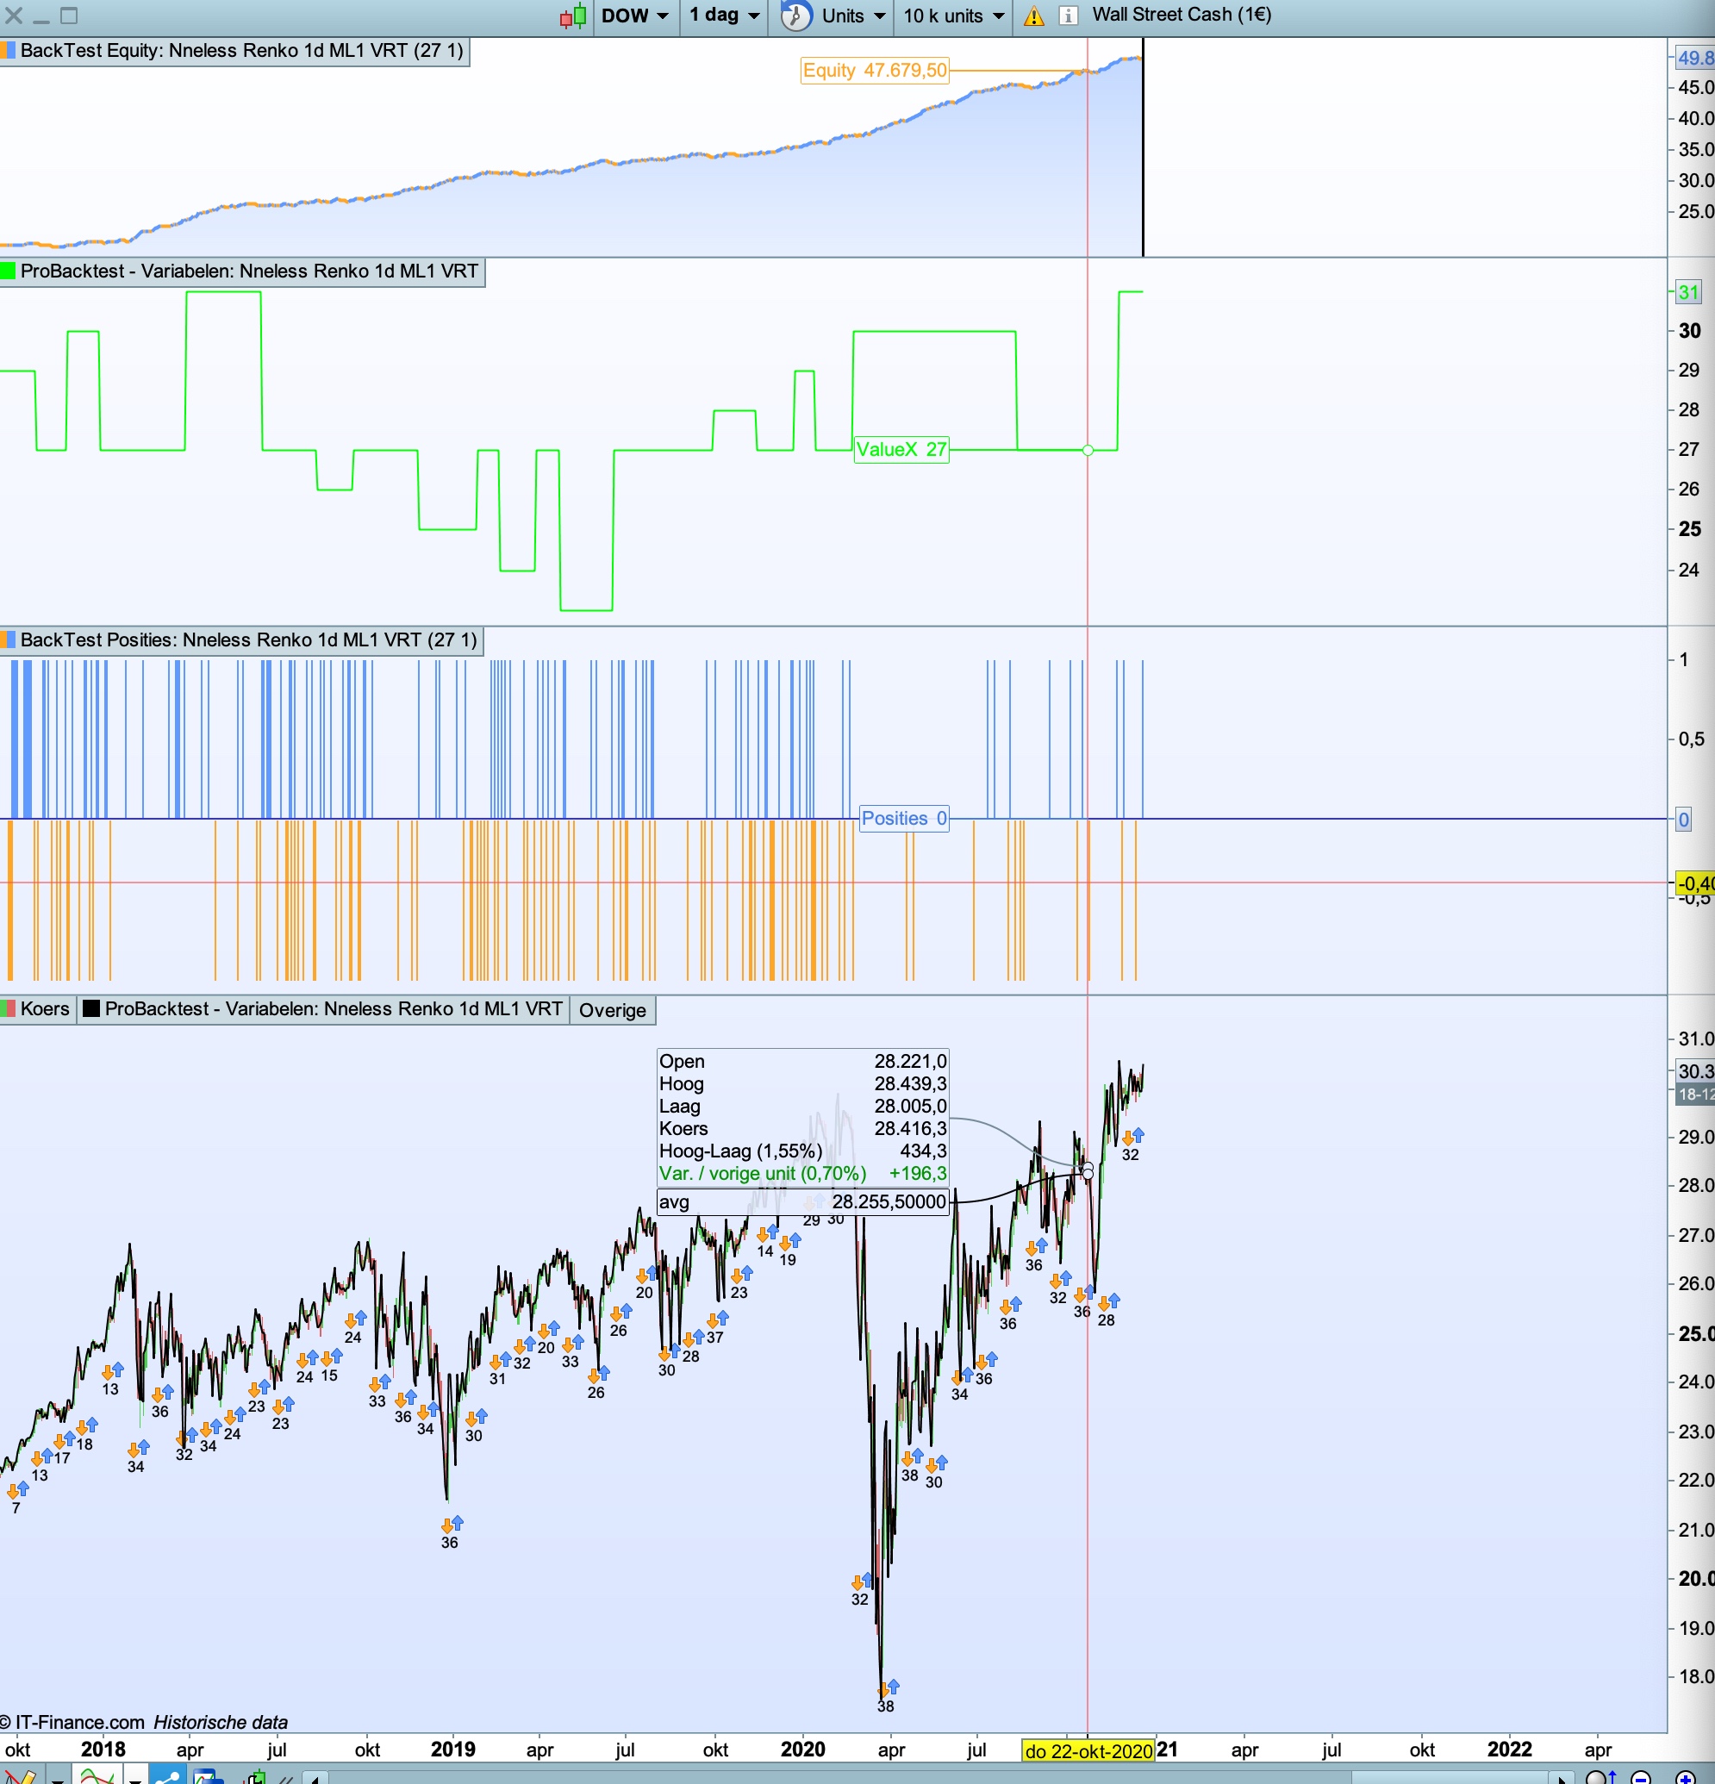Click the yellow warning triangle icon
Screen dimensions: 1715x1784
[x=1033, y=16]
